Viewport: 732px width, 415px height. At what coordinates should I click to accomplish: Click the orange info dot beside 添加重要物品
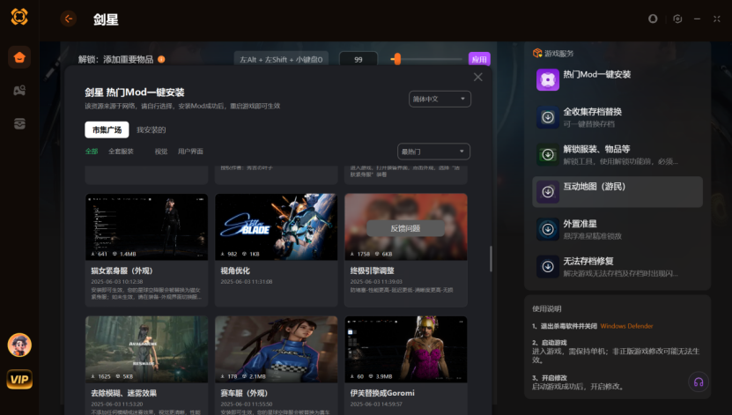[161, 59]
